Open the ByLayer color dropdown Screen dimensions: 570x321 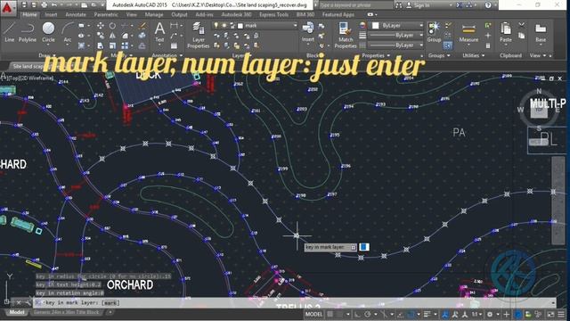[421, 26]
